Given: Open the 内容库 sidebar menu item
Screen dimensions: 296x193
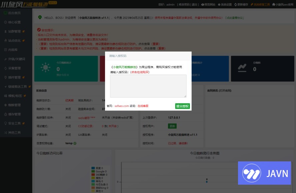Looking at the screenshot, I should 13,50.
